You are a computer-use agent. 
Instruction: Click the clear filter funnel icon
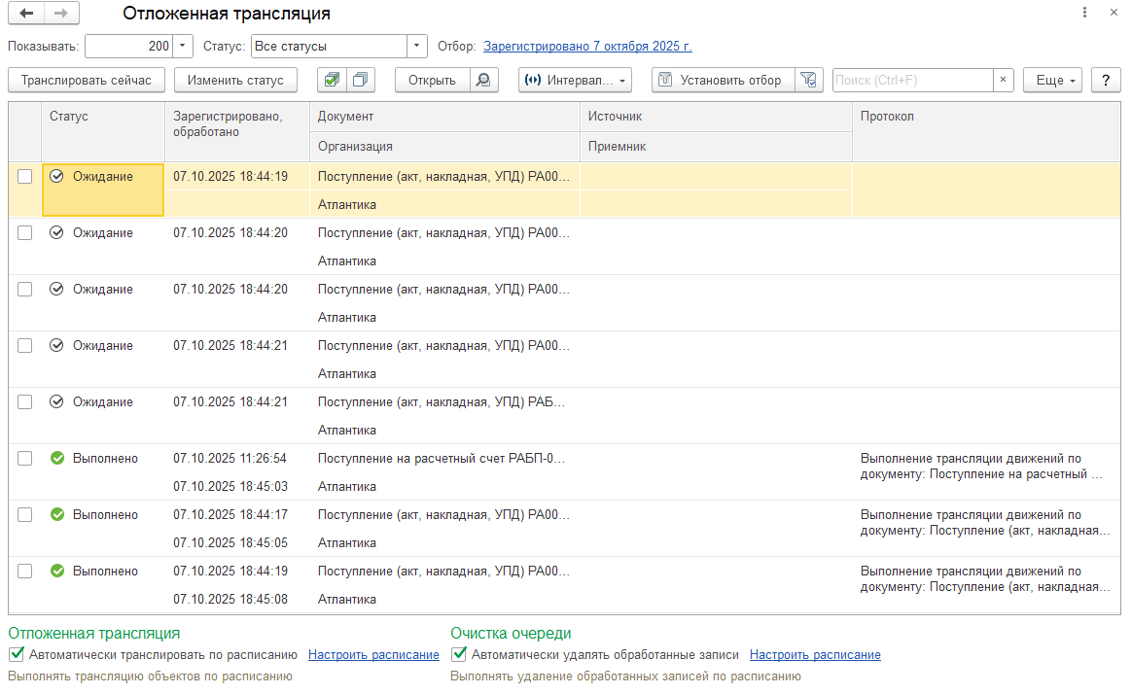[808, 81]
